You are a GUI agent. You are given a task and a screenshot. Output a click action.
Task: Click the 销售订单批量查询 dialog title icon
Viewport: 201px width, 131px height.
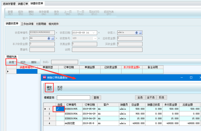[x=44, y=77]
